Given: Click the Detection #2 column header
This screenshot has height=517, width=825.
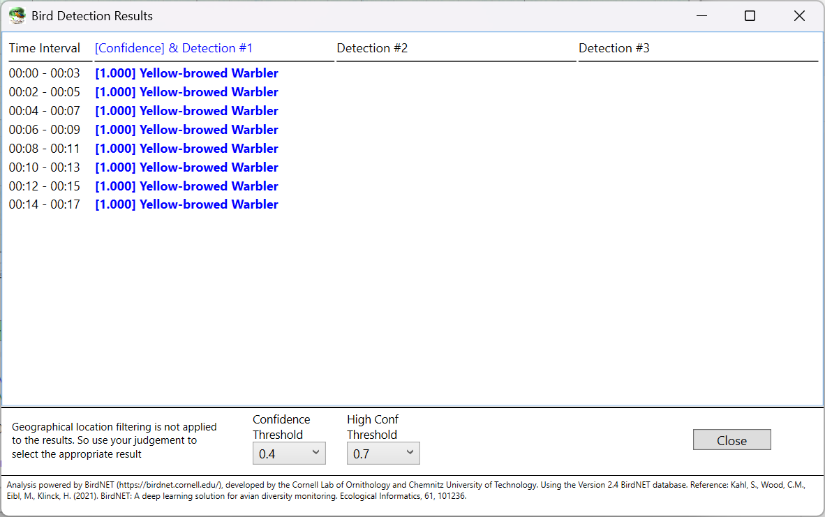Looking at the screenshot, I should [372, 48].
